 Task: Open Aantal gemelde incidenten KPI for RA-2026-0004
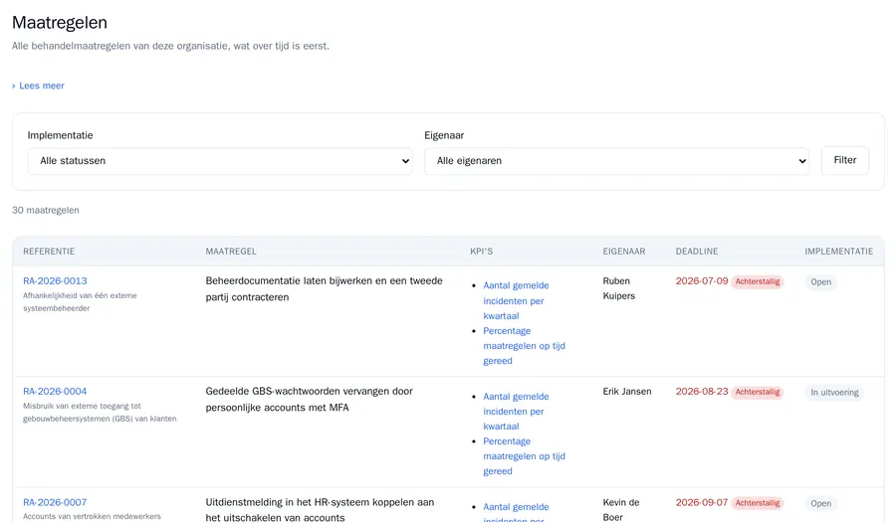516,412
